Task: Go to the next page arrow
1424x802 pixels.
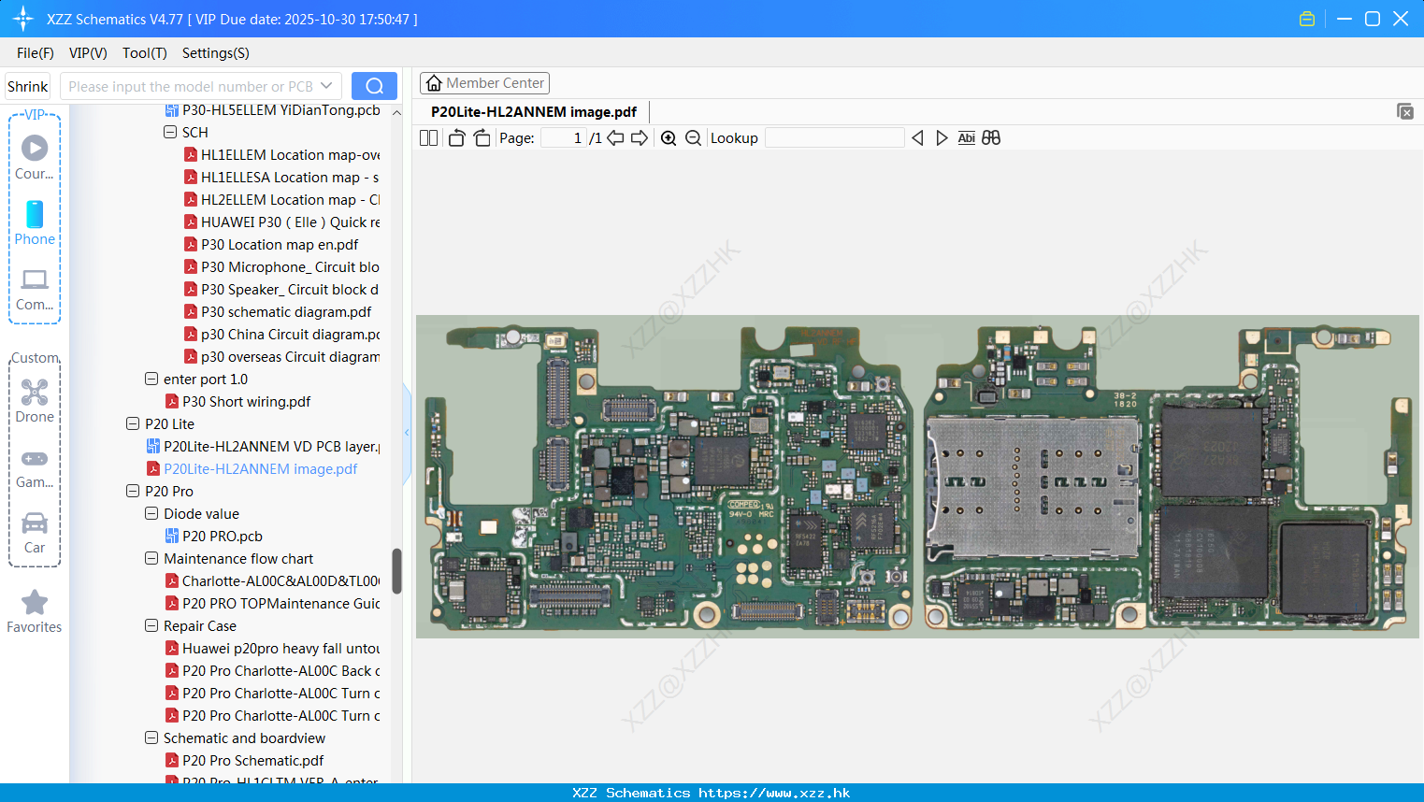Action: (640, 137)
